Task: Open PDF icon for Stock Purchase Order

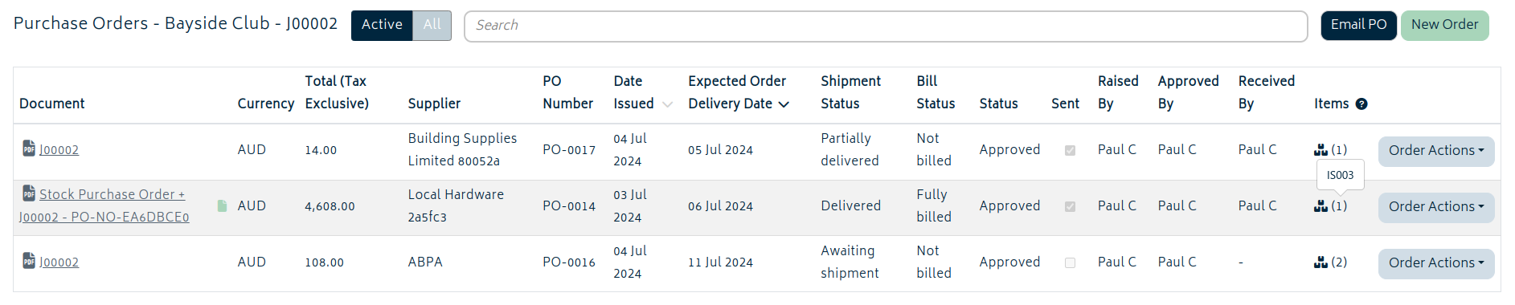Action: pos(28,193)
